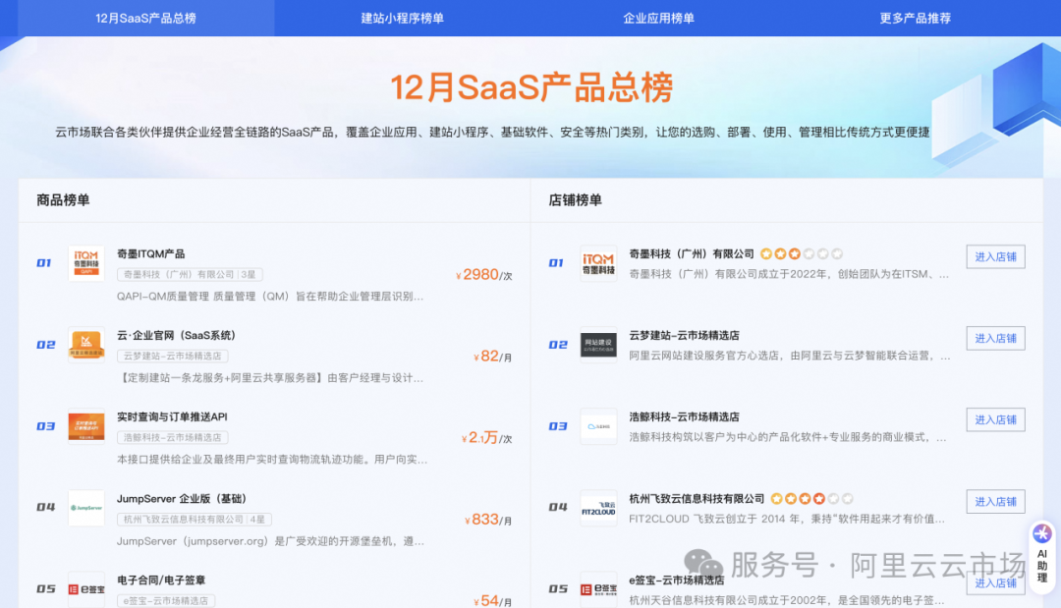
Task: Click the e签宝 store logo in 店铺榜单
Action: [x=599, y=586]
